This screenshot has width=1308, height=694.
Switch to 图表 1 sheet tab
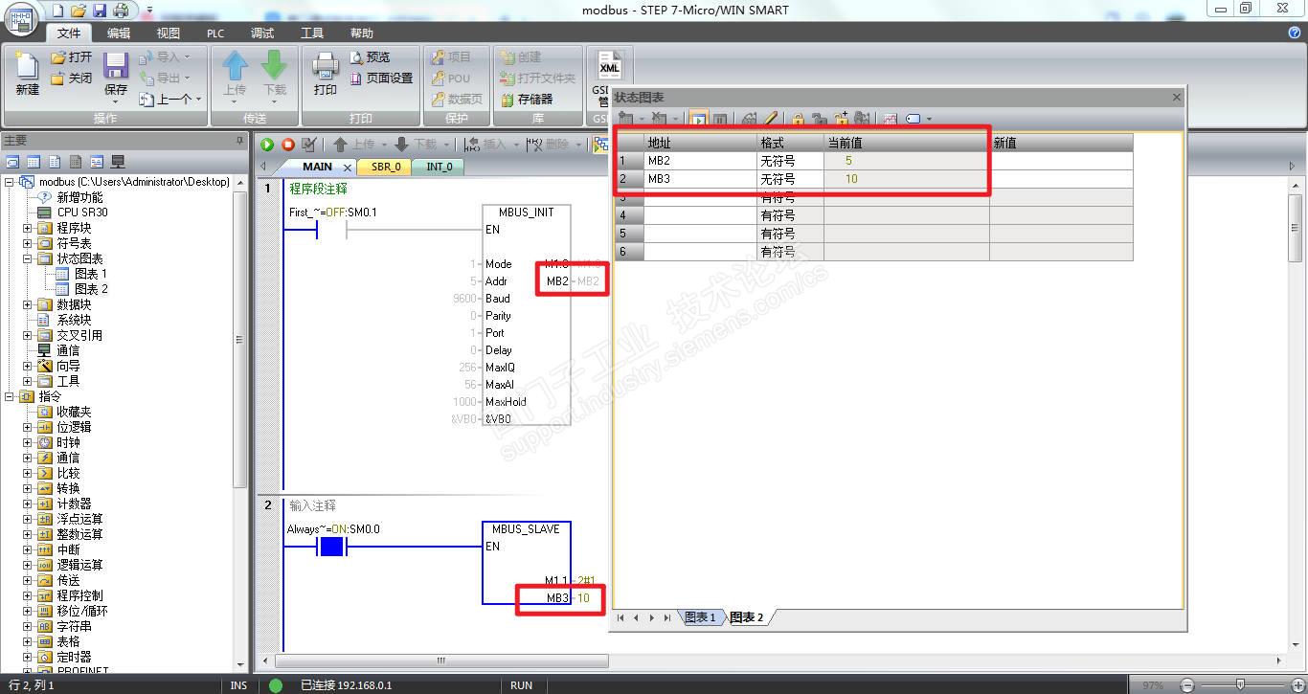(701, 617)
